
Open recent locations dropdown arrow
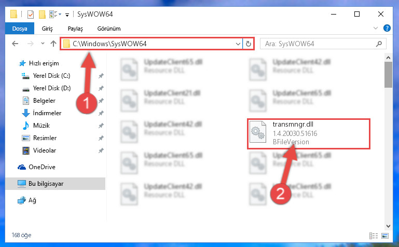click(x=43, y=44)
